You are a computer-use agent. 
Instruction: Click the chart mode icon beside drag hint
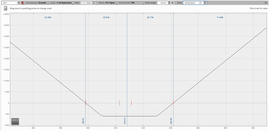point(5,8)
